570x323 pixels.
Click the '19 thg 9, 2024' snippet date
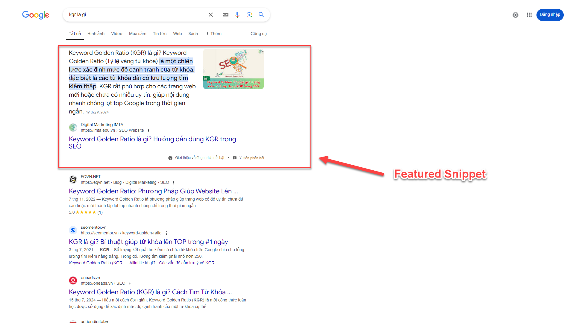click(x=97, y=112)
